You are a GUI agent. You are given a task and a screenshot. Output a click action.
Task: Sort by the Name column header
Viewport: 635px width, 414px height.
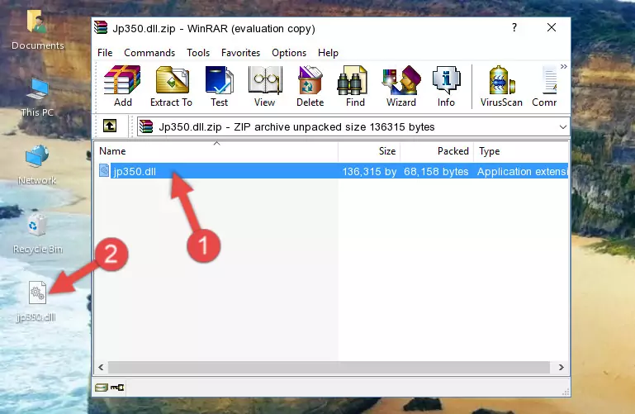pyautogui.click(x=216, y=151)
